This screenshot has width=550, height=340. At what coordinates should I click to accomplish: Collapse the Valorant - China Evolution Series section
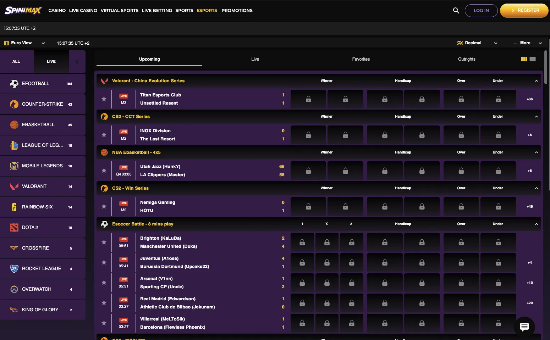(537, 81)
